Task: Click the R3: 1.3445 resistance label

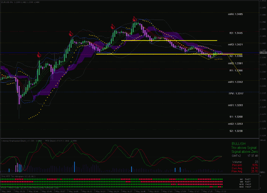Action: pos(236,33)
